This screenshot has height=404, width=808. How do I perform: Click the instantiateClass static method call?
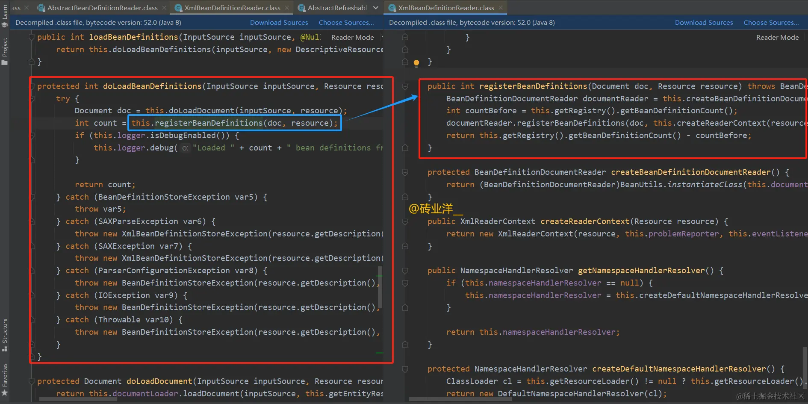pos(705,185)
